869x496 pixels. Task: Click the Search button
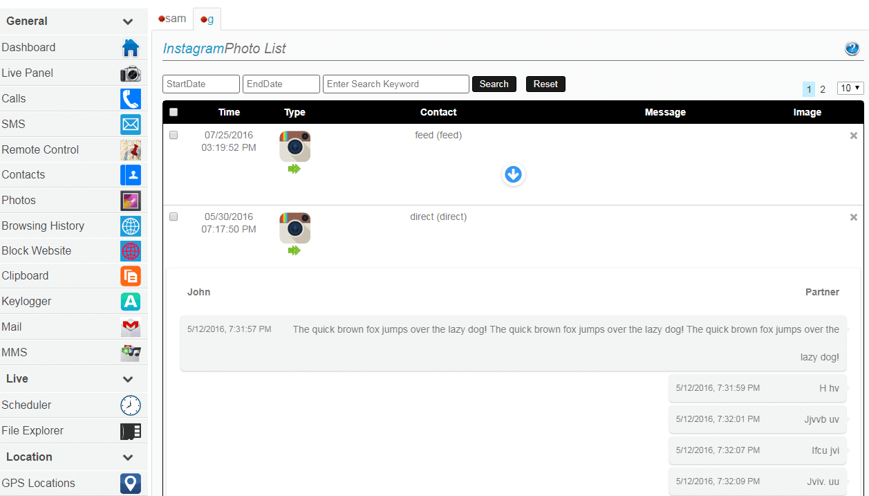(x=494, y=84)
